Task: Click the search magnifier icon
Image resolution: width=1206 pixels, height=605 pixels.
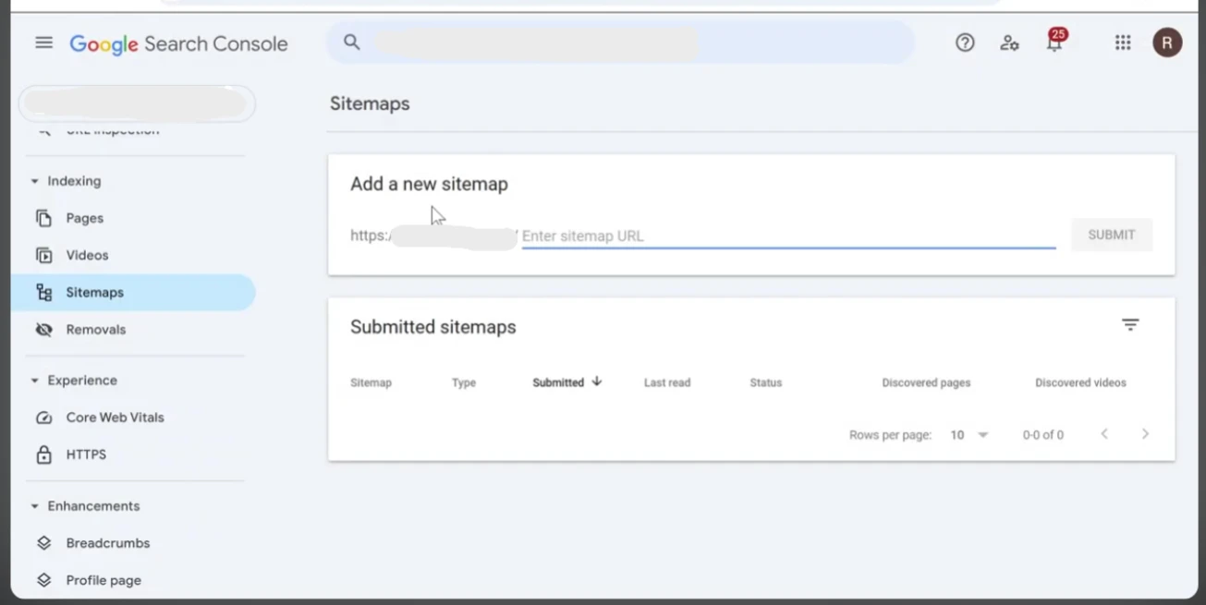Action: (x=351, y=42)
